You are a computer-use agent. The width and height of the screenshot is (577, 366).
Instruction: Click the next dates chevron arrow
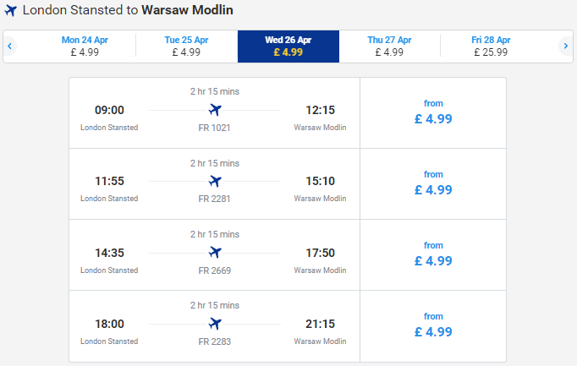566,46
